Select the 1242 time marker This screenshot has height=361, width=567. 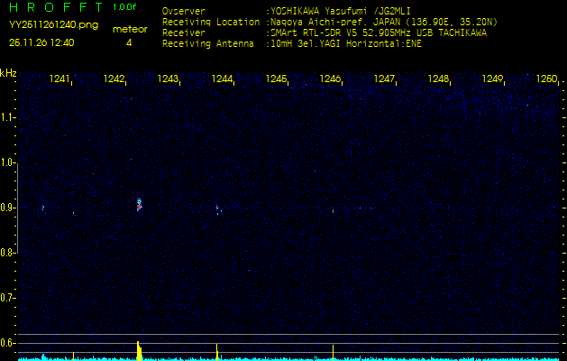click(114, 79)
